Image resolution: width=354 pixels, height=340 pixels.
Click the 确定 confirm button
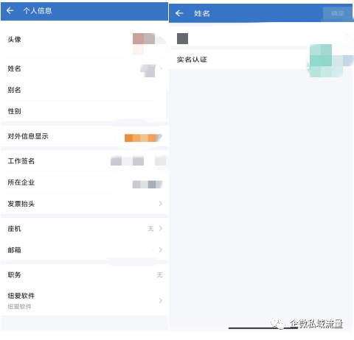pos(338,13)
